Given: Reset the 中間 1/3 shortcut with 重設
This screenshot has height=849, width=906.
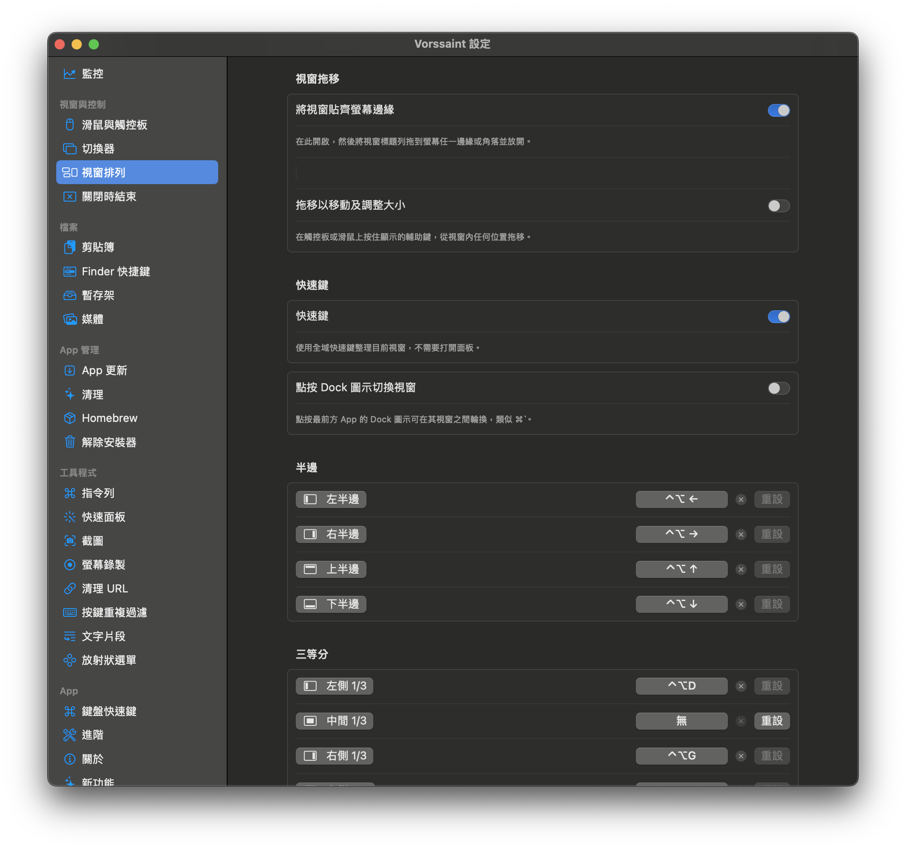Looking at the screenshot, I should point(772,721).
